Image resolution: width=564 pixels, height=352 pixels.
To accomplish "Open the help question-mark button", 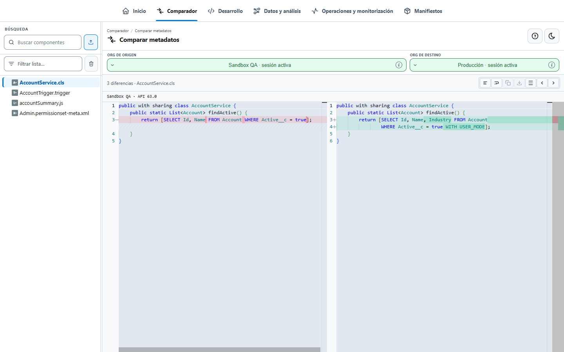I will coord(535,36).
